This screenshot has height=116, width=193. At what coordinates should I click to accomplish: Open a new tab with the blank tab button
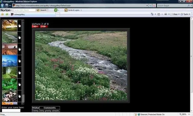58,14
